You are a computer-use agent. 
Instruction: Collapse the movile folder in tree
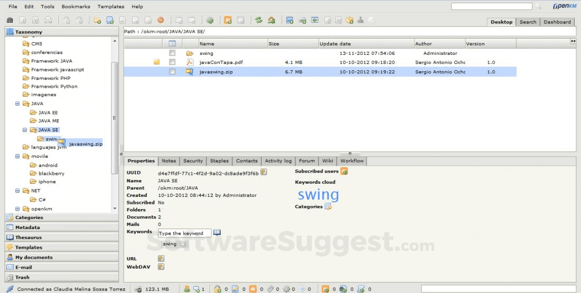(x=17, y=156)
